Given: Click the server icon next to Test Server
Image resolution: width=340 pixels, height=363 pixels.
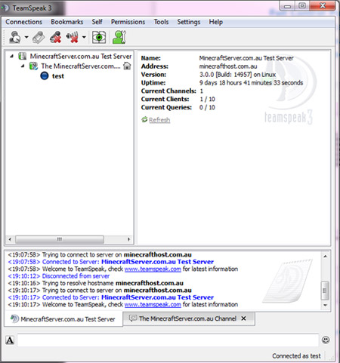Looking at the screenshot, I should click(22, 56).
